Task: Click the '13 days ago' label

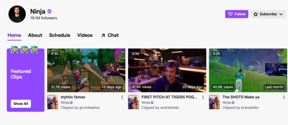Action: (111, 87)
